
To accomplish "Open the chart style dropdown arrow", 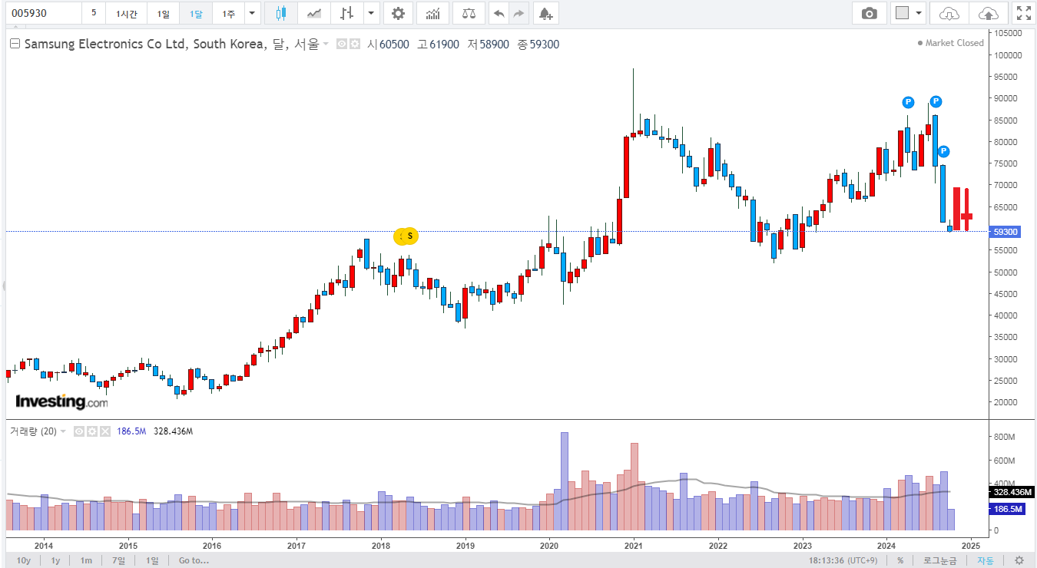I will [x=372, y=13].
